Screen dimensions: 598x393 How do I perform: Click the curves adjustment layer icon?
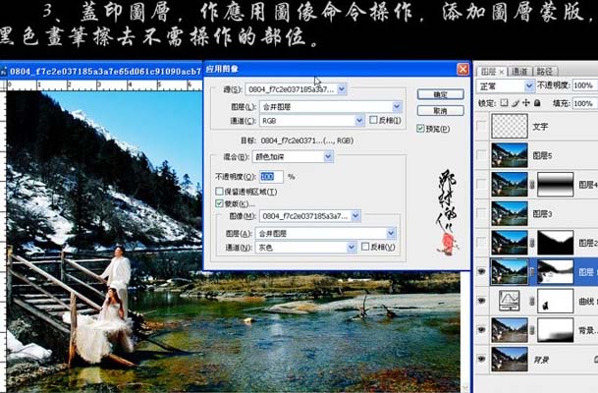511,300
